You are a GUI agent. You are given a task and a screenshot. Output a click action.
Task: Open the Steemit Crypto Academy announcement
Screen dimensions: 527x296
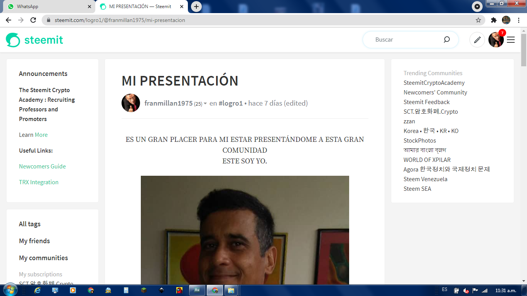pyautogui.click(x=47, y=104)
